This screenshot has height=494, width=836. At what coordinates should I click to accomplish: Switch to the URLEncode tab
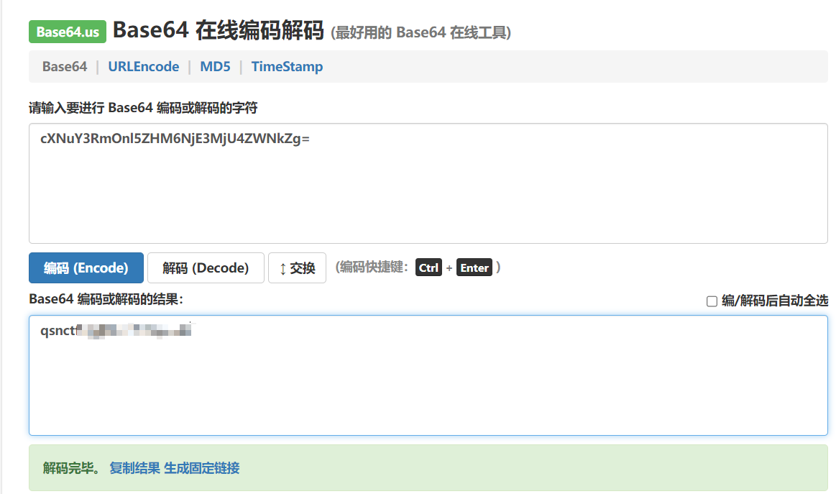(x=143, y=66)
